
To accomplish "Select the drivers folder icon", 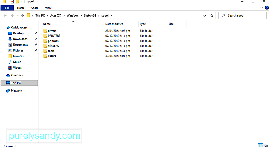I will (45, 31).
